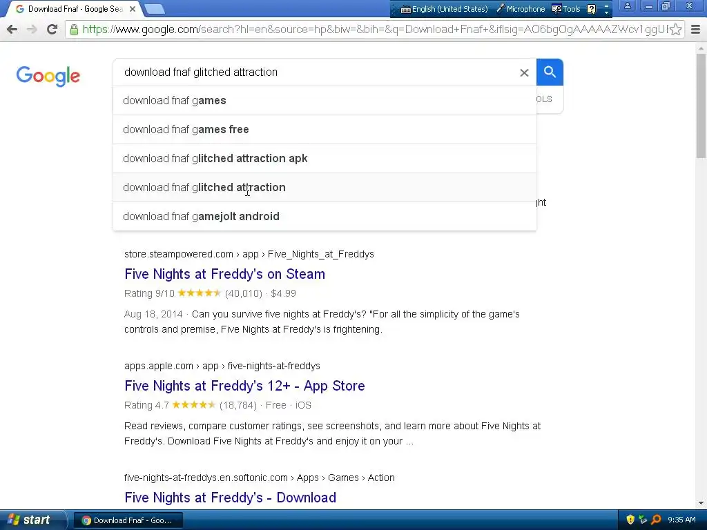Click the language bar keyboard icon

[405, 10]
